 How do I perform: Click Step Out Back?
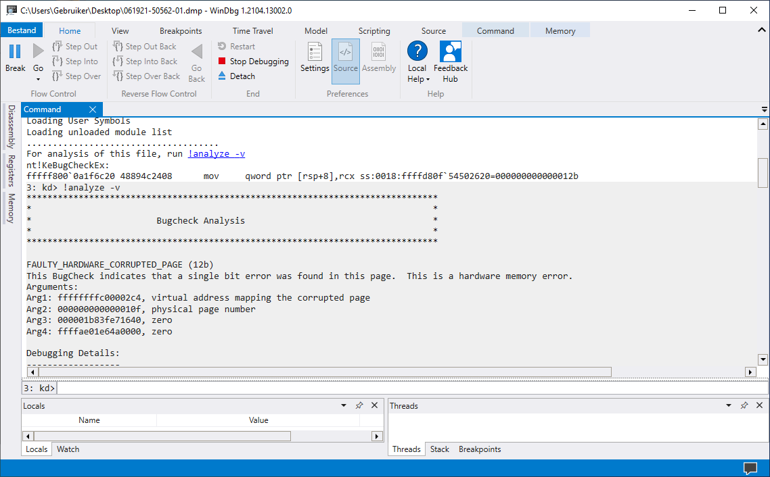pos(144,47)
